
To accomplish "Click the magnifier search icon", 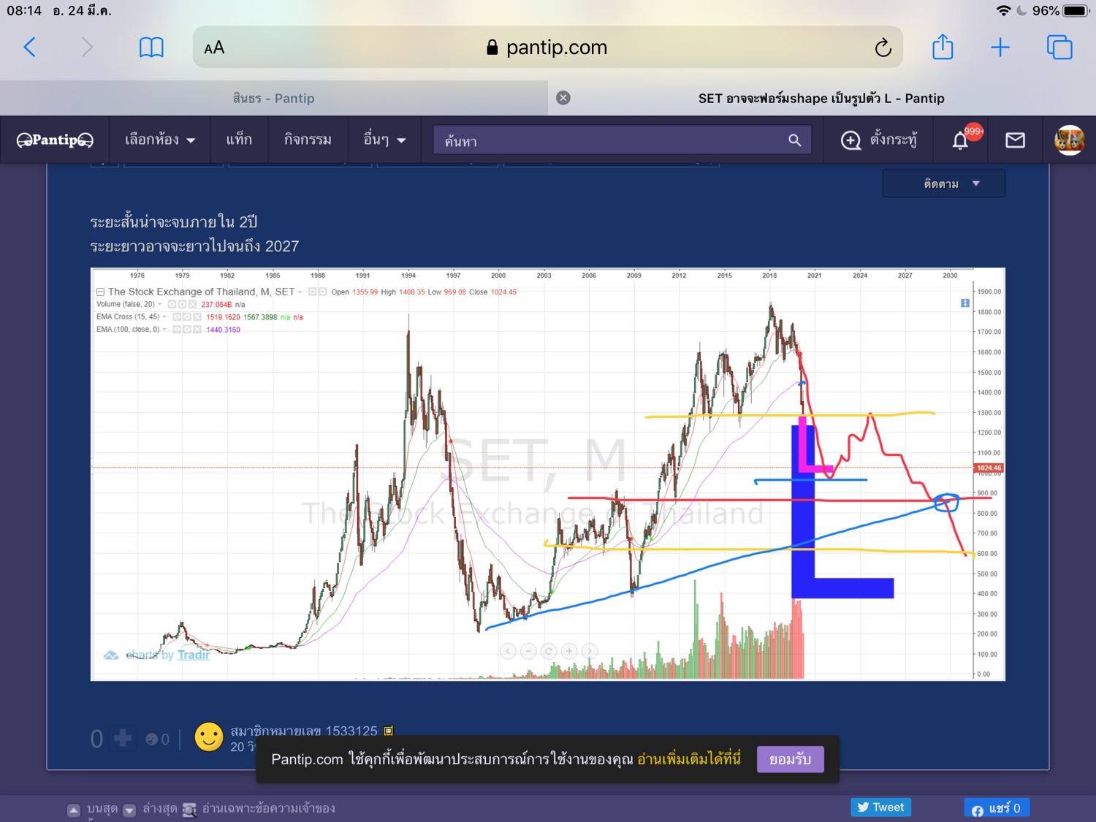I will pos(795,140).
